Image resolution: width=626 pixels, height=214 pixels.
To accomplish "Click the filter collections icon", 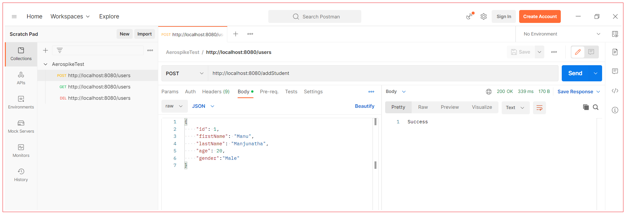I will coord(60,50).
